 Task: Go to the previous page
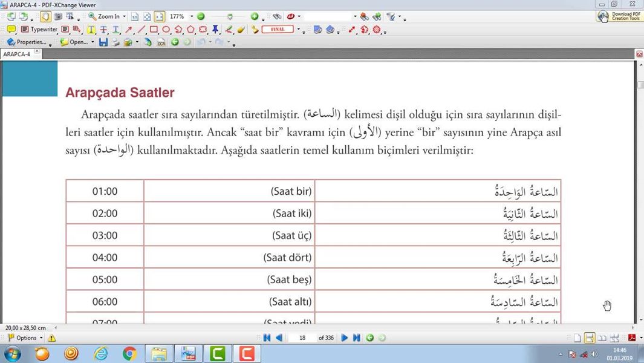pyautogui.click(x=279, y=338)
